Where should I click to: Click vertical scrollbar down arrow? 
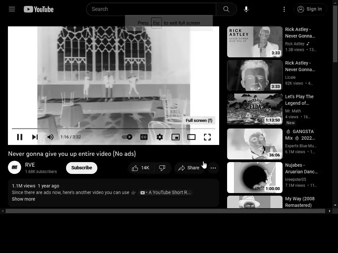[x=335, y=205]
